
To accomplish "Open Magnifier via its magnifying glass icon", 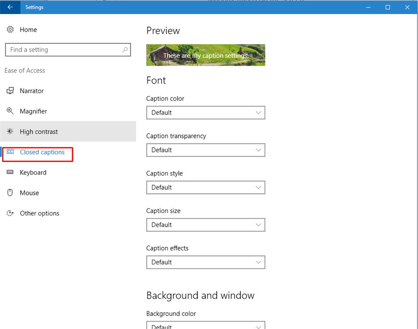I will click(10, 111).
